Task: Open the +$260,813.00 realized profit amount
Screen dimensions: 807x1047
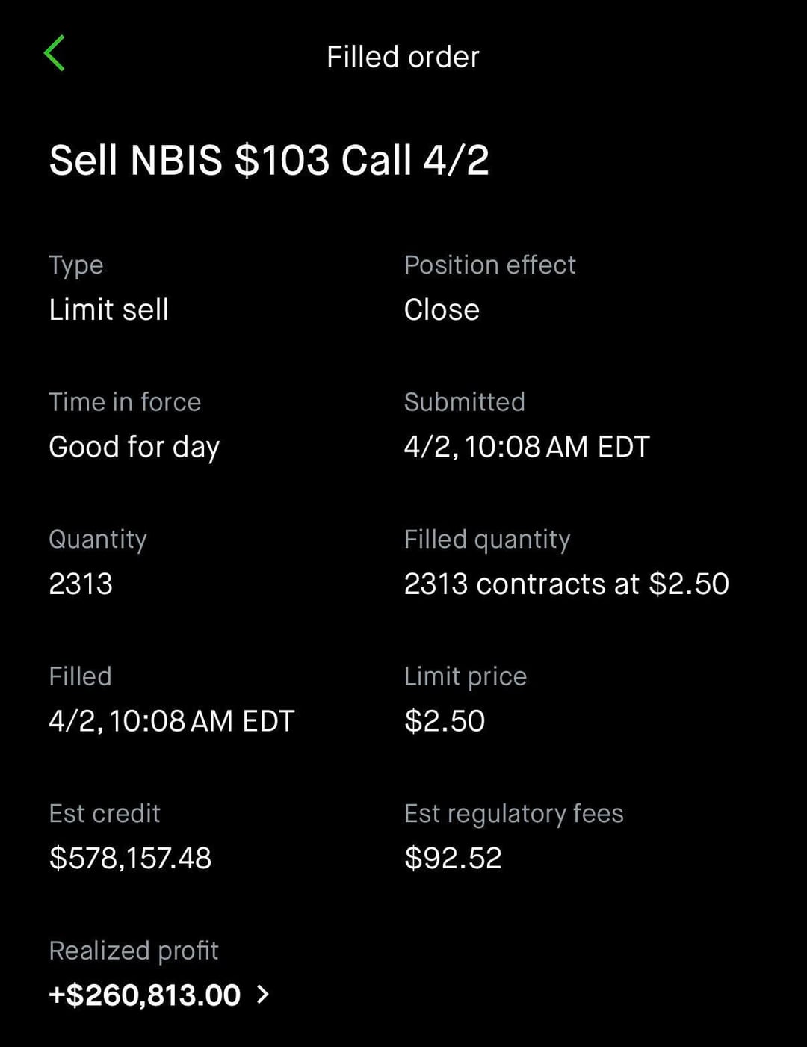Action: coord(144,995)
